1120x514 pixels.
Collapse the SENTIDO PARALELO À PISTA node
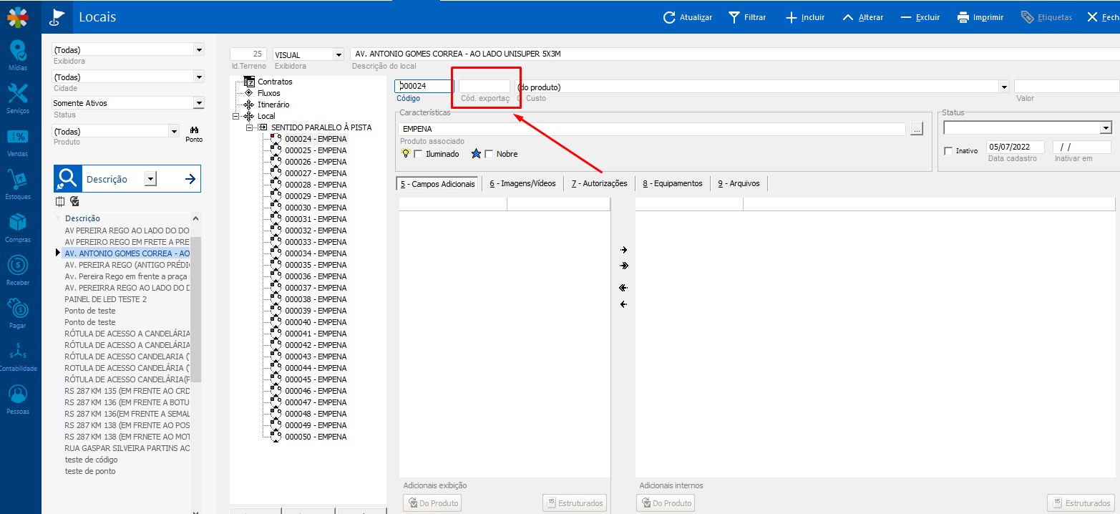pyautogui.click(x=249, y=127)
